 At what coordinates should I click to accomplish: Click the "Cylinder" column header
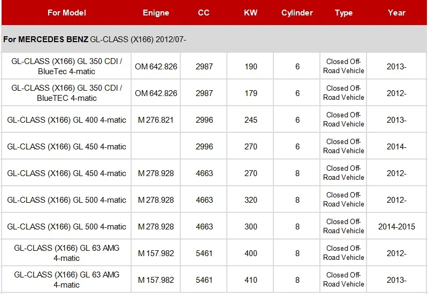(297, 13)
